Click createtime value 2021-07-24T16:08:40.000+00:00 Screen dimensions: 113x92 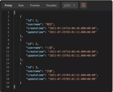click(x=72, y=28)
